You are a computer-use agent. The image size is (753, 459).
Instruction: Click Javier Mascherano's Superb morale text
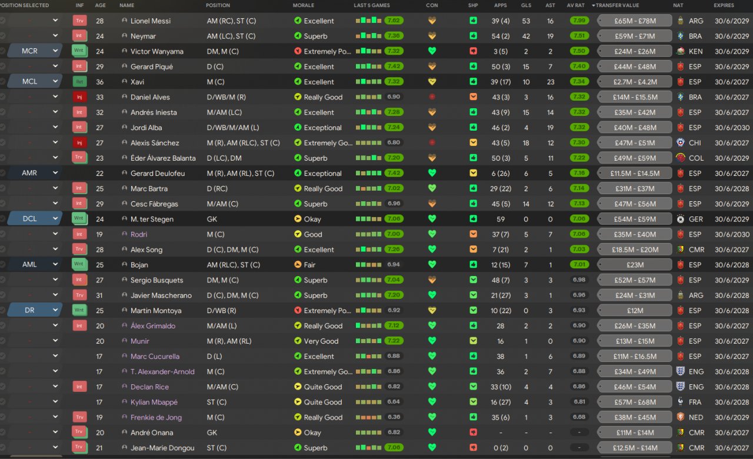(x=315, y=295)
